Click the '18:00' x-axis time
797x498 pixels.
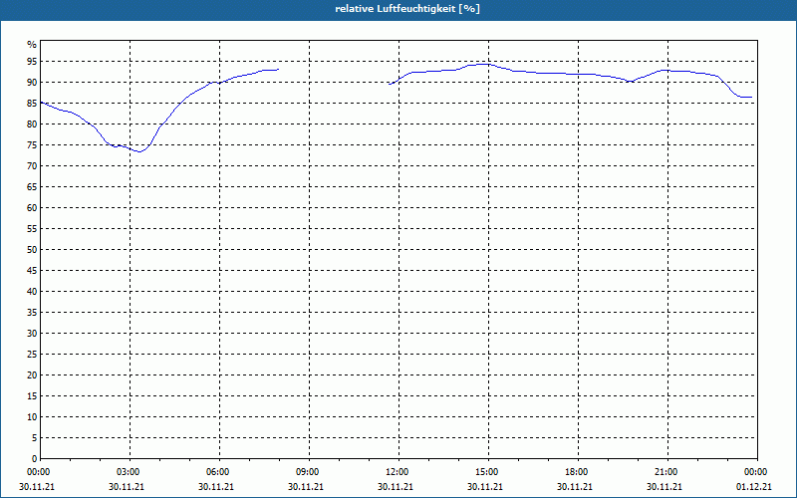[x=577, y=472]
